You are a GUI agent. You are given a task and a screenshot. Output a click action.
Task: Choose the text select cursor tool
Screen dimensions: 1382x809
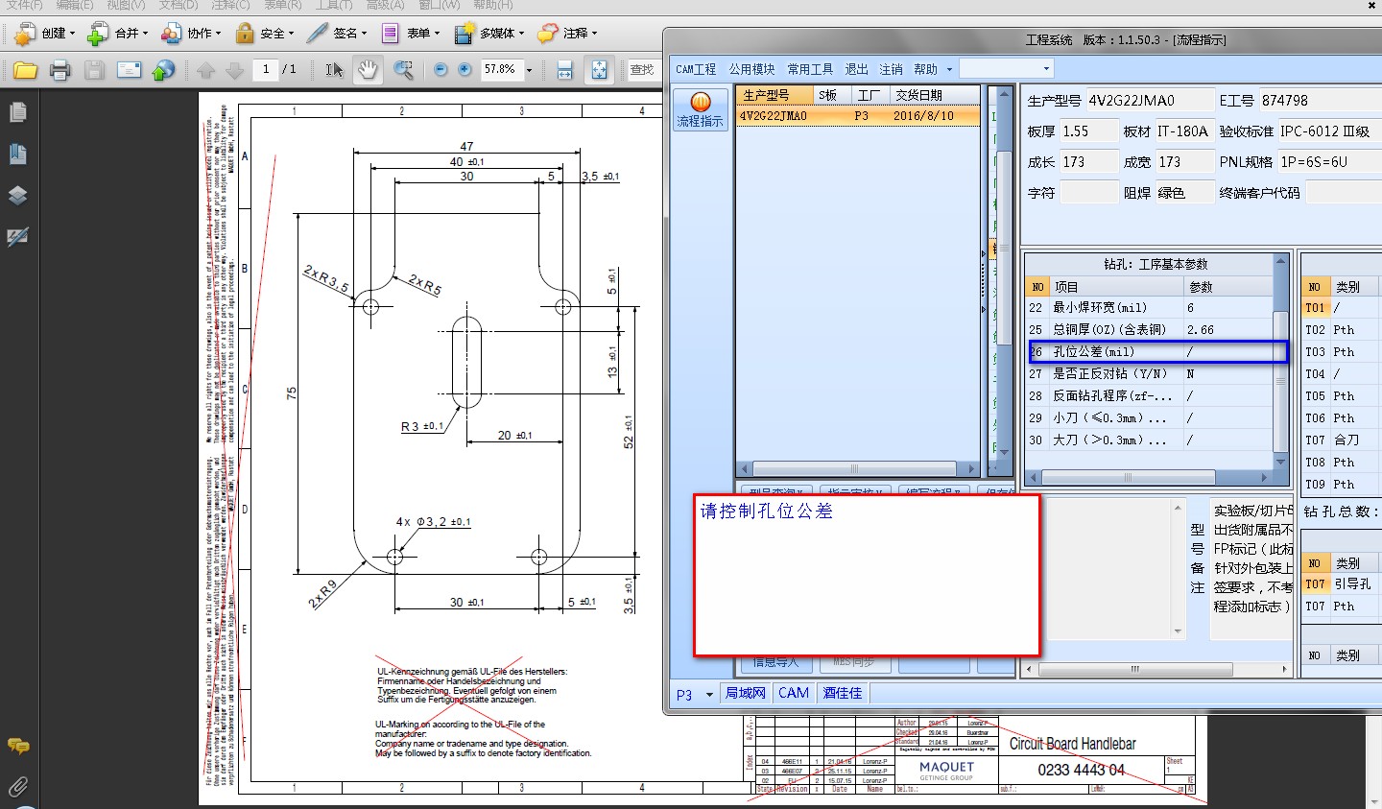pyautogui.click(x=334, y=70)
